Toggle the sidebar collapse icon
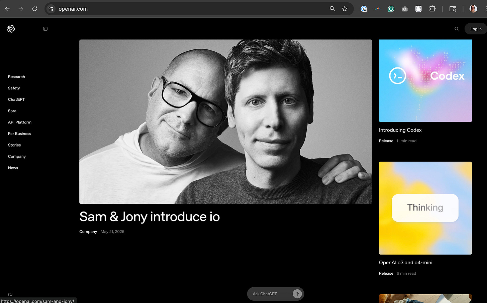 [x=45, y=29]
